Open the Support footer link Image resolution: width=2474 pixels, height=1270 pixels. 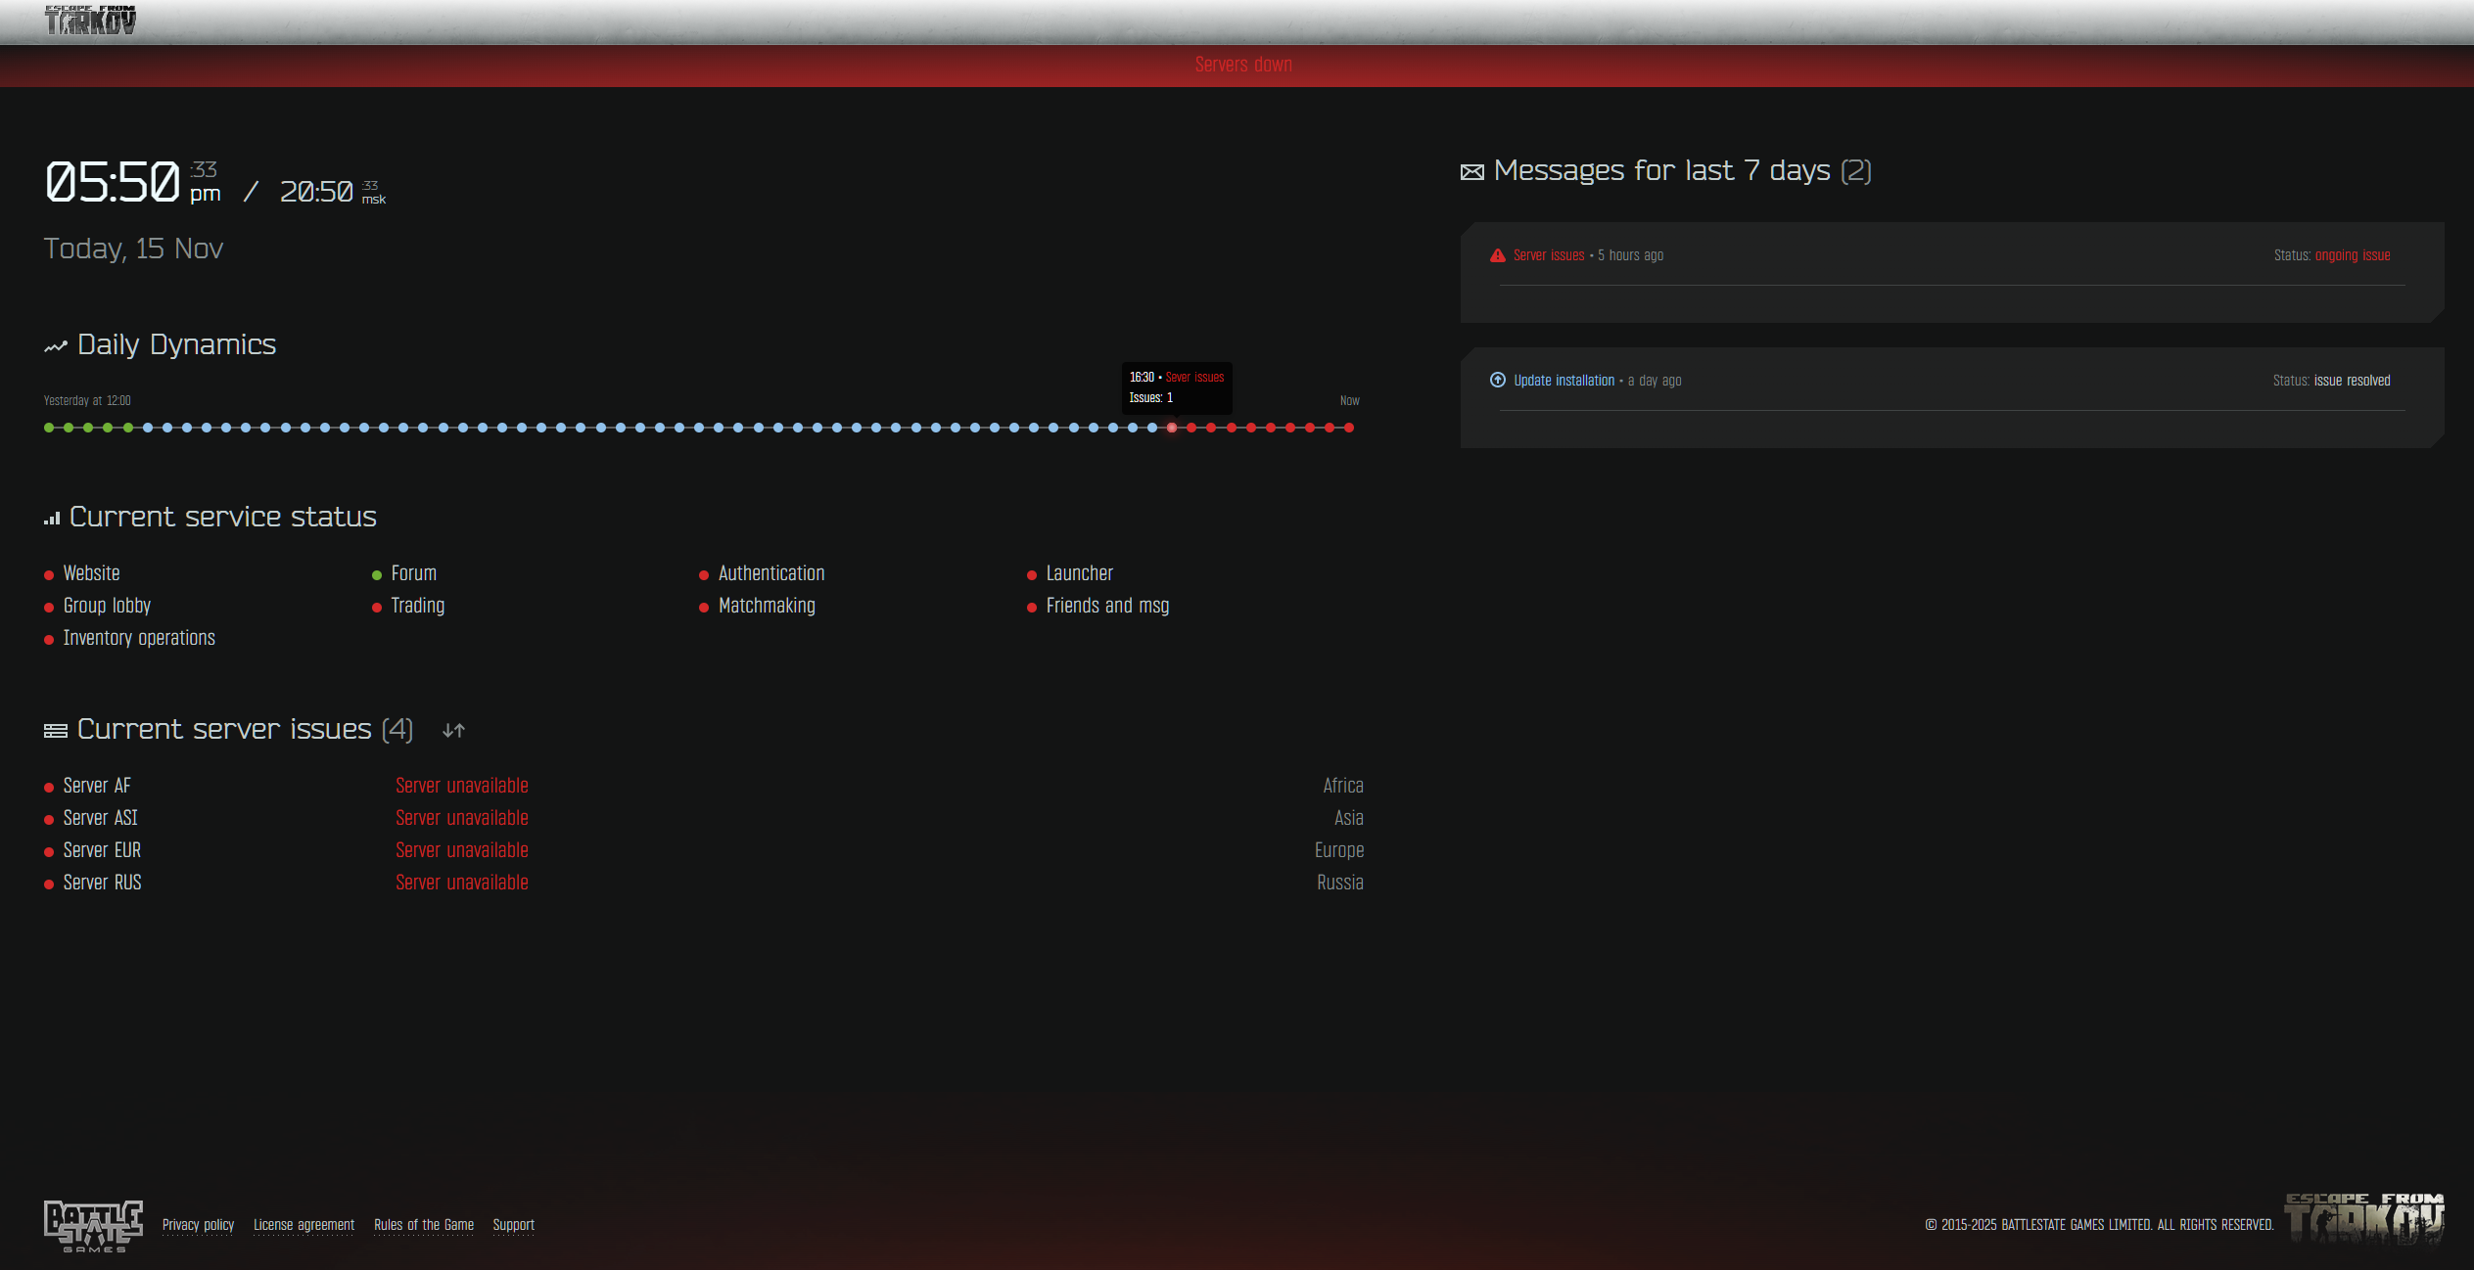point(513,1225)
